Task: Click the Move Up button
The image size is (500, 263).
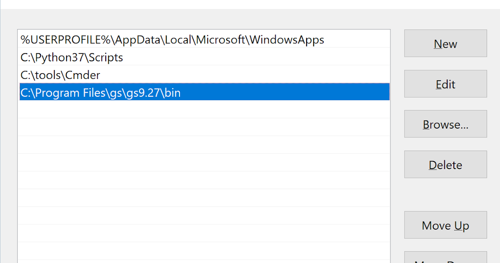Action: [x=445, y=225]
